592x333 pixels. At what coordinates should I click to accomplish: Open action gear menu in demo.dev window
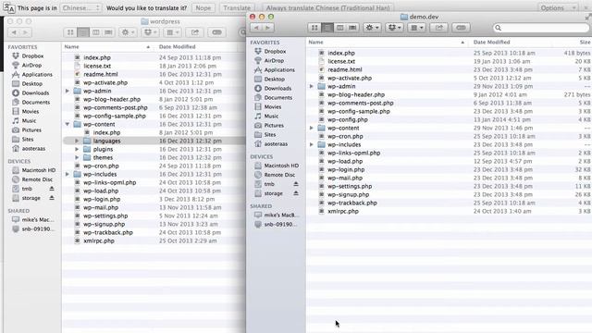(372, 28)
